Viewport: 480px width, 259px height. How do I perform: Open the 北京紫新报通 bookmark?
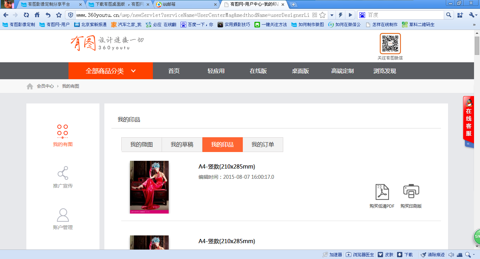tap(90, 25)
